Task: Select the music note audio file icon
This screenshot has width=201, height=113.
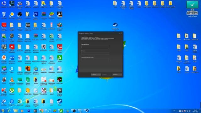Action: [35, 91]
